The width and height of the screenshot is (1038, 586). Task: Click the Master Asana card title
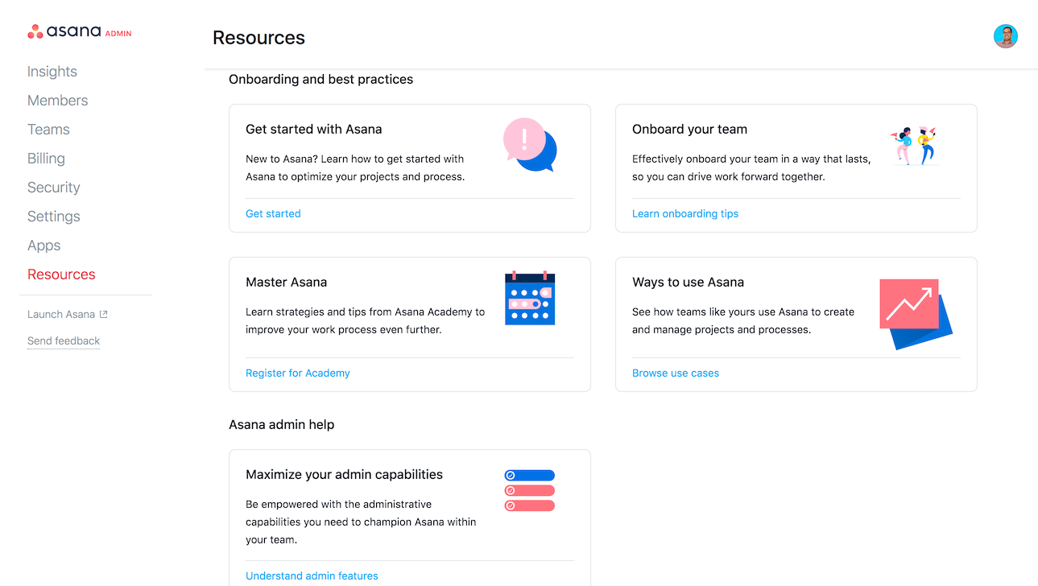click(x=286, y=282)
